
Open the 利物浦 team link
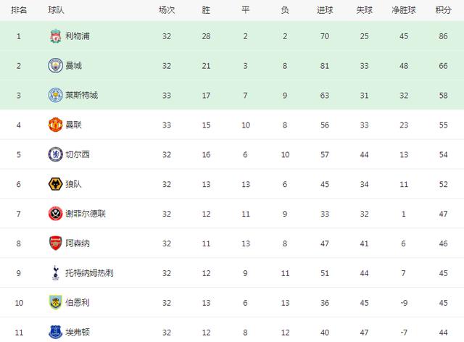click(x=78, y=36)
